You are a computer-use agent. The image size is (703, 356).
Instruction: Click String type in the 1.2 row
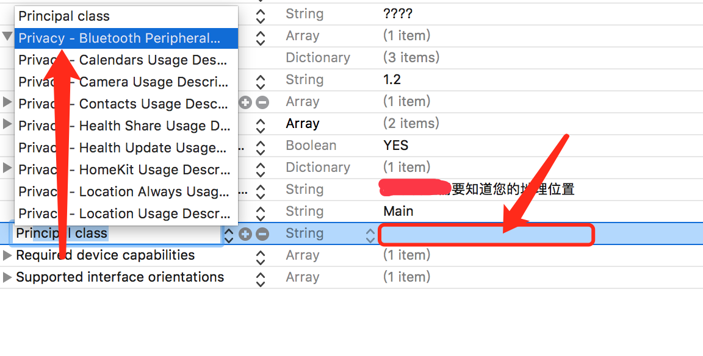point(305,80)
